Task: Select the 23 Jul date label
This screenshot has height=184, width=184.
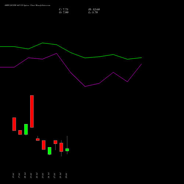Action: 43,176
